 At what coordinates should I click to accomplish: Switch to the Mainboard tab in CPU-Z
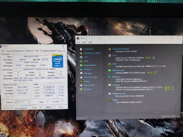pyautogui.click(x=20, y=51)
